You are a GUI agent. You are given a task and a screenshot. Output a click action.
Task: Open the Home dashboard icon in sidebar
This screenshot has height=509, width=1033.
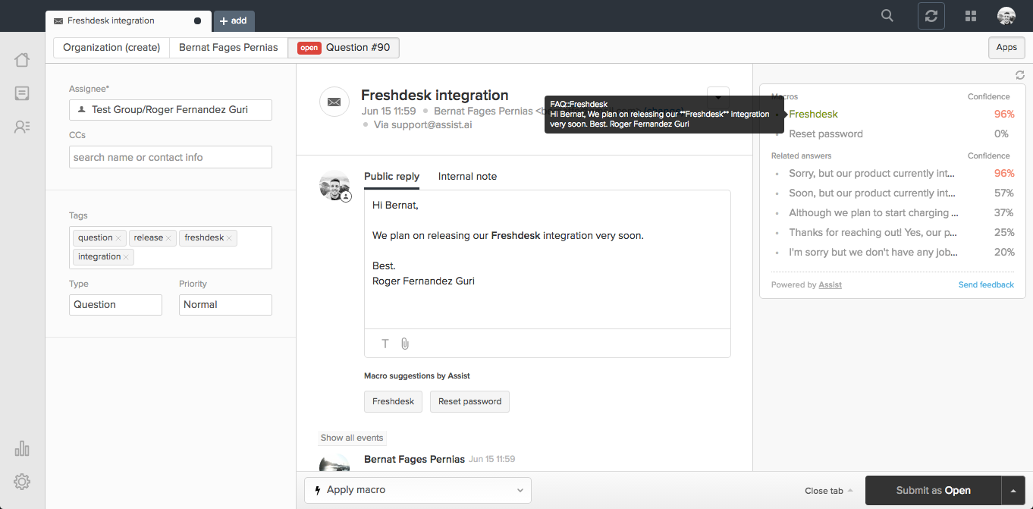22,60
